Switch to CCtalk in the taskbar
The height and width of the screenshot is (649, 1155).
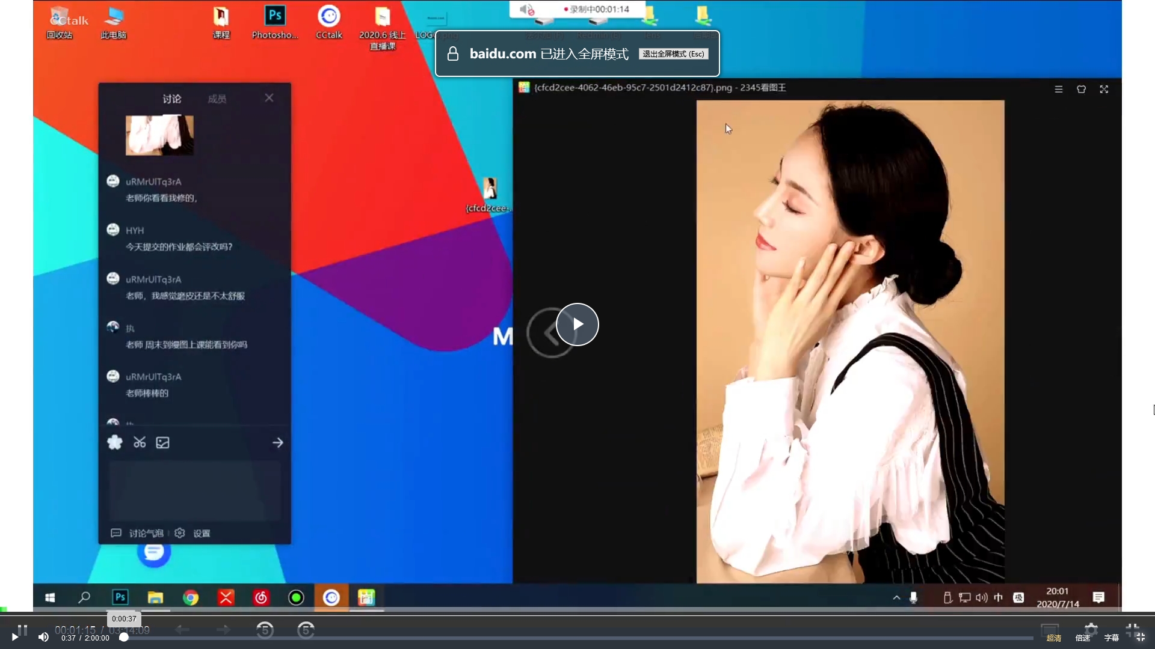(x=331, y=597)
